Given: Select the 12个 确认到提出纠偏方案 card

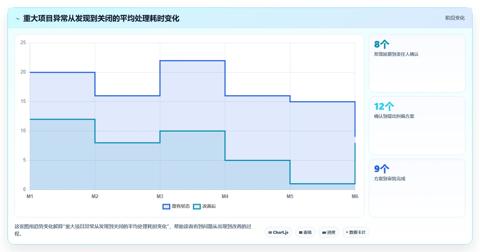Looking at the screenshot, I should pyautogui.click(x=417, y=126).
